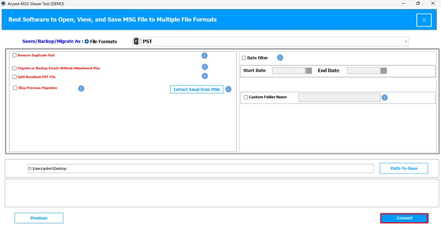Click the destination path field C:\Users\admin\Desktop
The image size is (441, 232).
201,169
